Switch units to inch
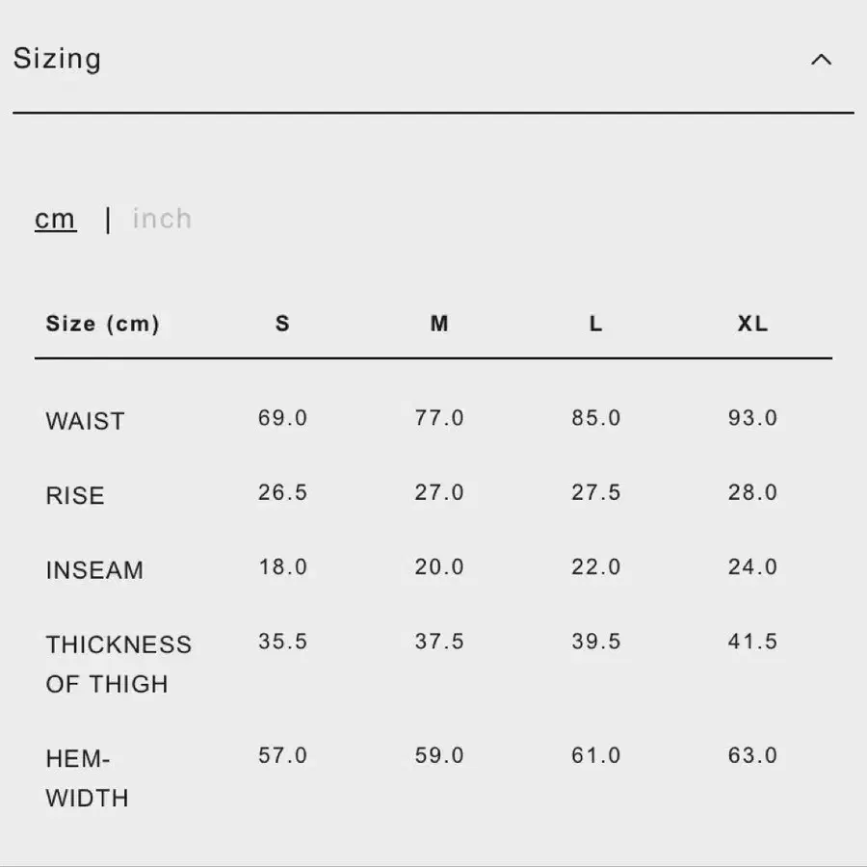 pyautogui.click(x=162, y=219)
